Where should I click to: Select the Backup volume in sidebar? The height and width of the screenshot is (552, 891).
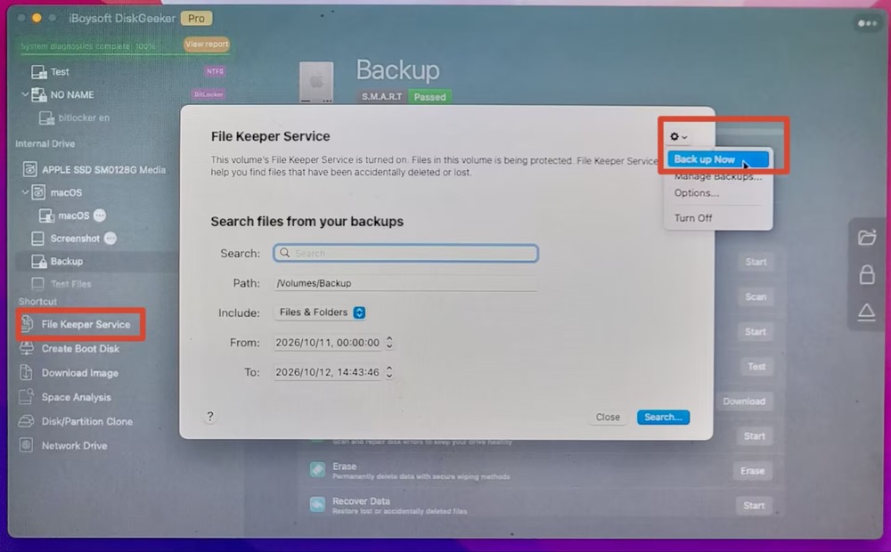click(67, 261)
